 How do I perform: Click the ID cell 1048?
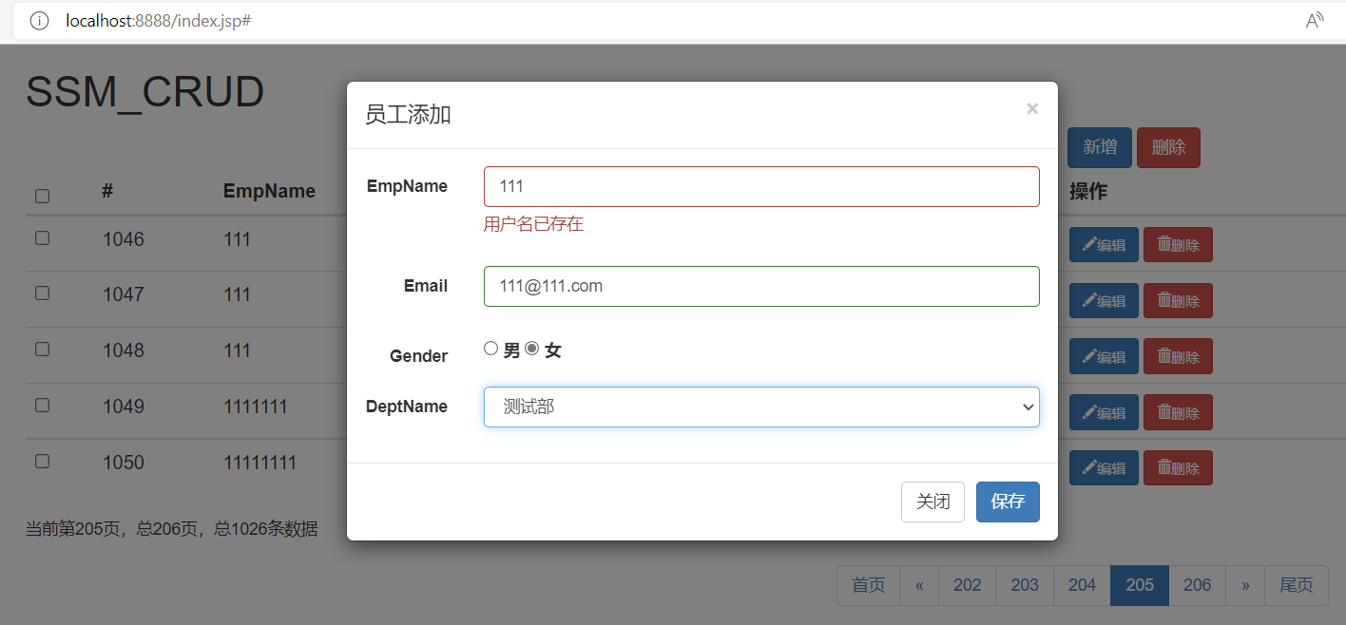[x=124, y=350]
